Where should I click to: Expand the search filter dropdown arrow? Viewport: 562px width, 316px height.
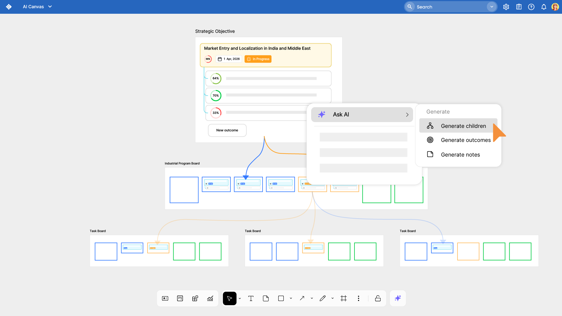pyautogui.click(x=492, y=7)
